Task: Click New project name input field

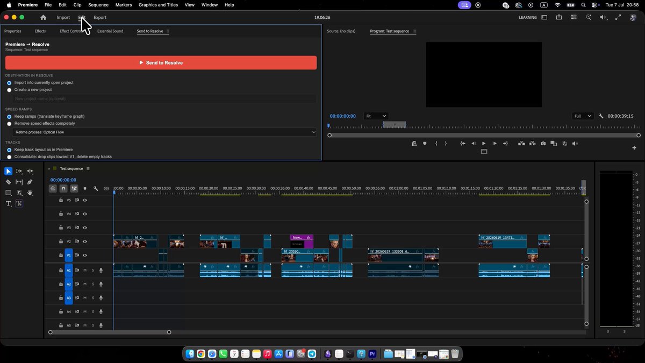Action: [x=165, y=99]
